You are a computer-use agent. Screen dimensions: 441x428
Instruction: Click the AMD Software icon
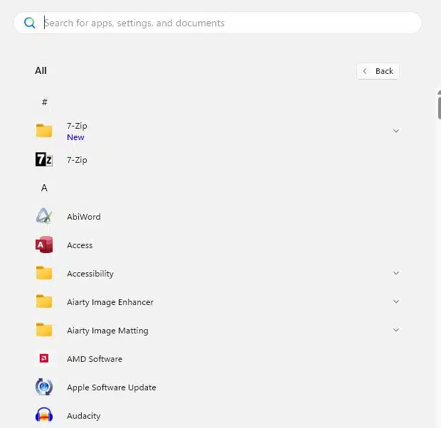[x=44, y=359]
